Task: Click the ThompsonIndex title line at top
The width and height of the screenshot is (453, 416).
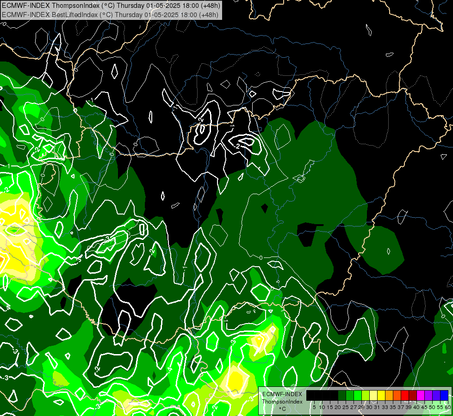Action: click(x=111, y=5)
